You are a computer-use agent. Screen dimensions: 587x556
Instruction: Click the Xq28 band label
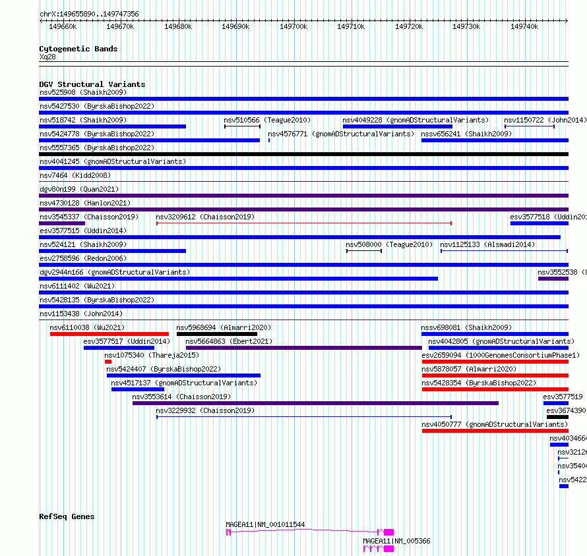[x=47, y=57]
